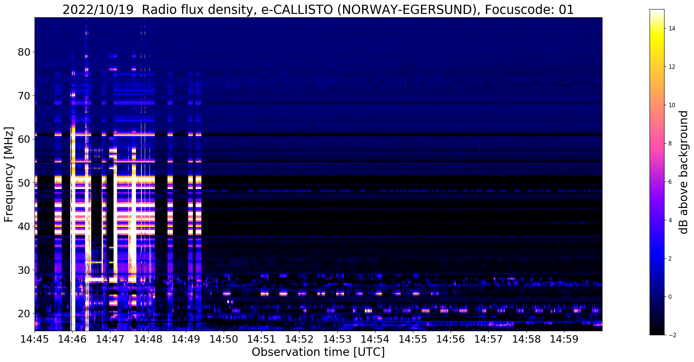Click the 30 MHz frequency tick label
Image resolution: width=694 pixels, height=362 pixels.
pos(24,270)
